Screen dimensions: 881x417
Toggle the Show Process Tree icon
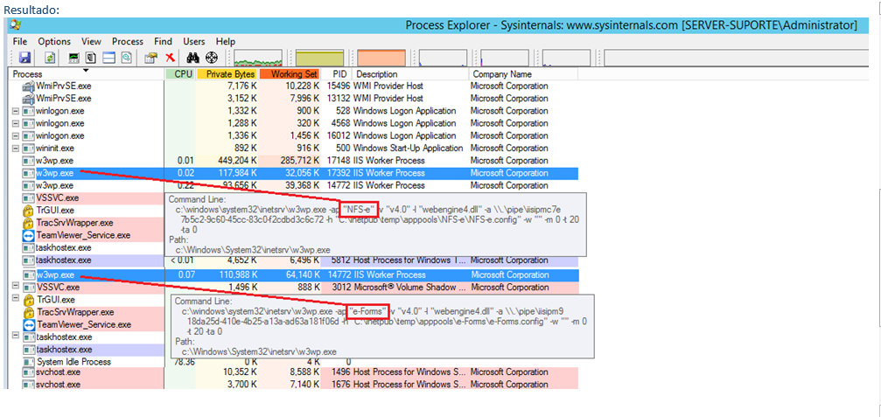pyautogui.click(x=91, y=58)
